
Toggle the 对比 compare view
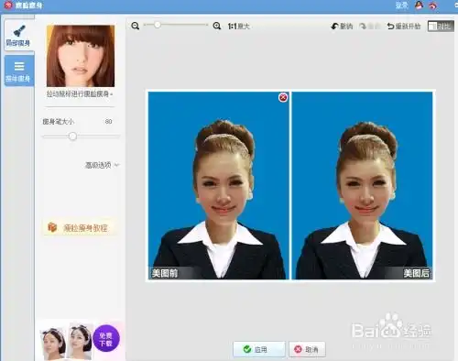441,27
